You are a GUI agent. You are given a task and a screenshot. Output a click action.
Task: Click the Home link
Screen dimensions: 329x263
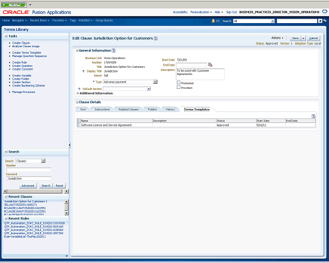(x=6, y=21)
